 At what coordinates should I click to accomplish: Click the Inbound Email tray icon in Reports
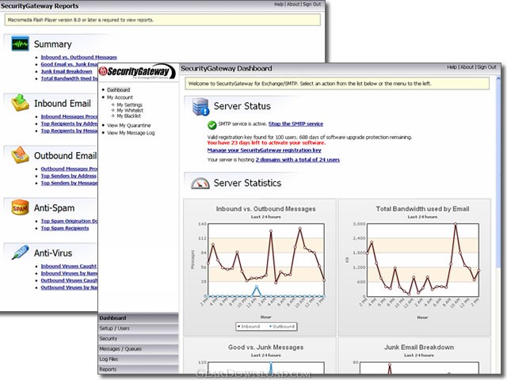tap(20, 103)
